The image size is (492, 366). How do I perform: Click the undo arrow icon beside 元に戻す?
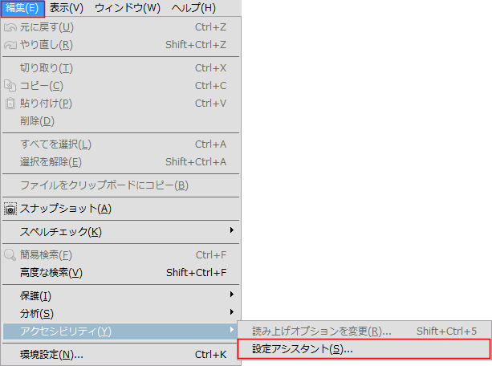click(x=10, y=27)
